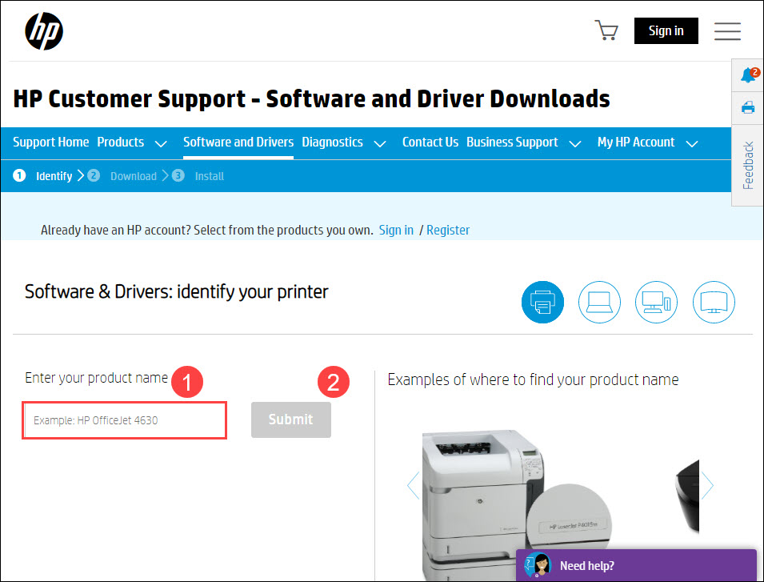Expand the My HP Account dropdown chevron
The width and height of the screenshot is (764, 582).
click(x=692, y=144)
